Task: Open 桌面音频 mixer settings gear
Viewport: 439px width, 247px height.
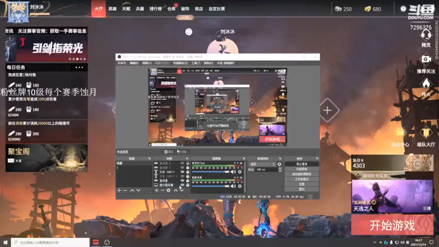Action: [x=240, y=186]
